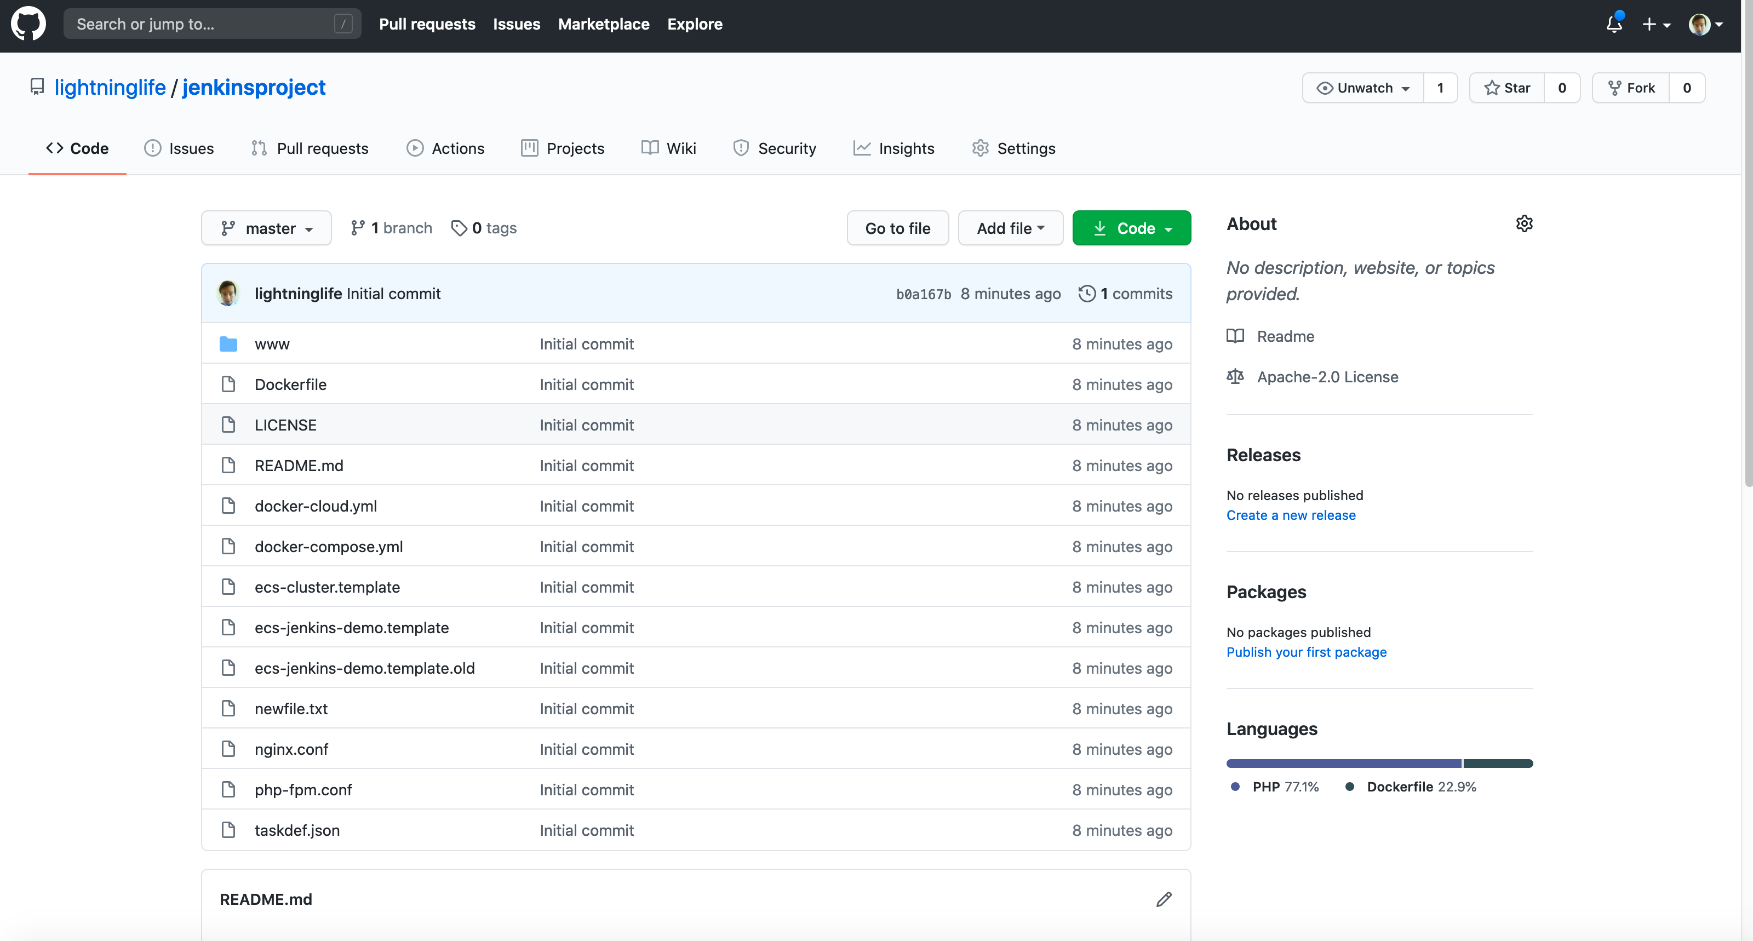
Task: Click the Security tab icon
Action: 741,148
